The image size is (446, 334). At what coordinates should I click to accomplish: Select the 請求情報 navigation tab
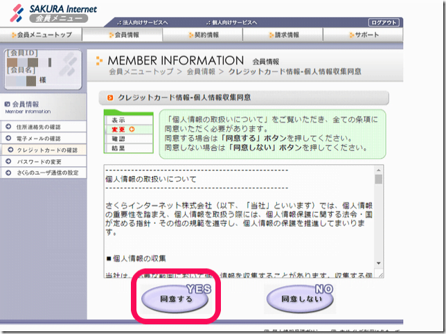(x=285, y=35)
